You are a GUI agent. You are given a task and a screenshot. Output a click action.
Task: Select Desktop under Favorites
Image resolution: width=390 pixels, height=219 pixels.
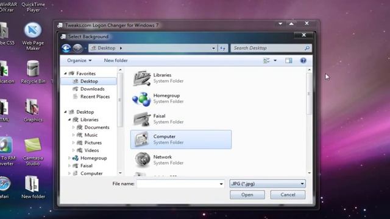click(88, 81)
